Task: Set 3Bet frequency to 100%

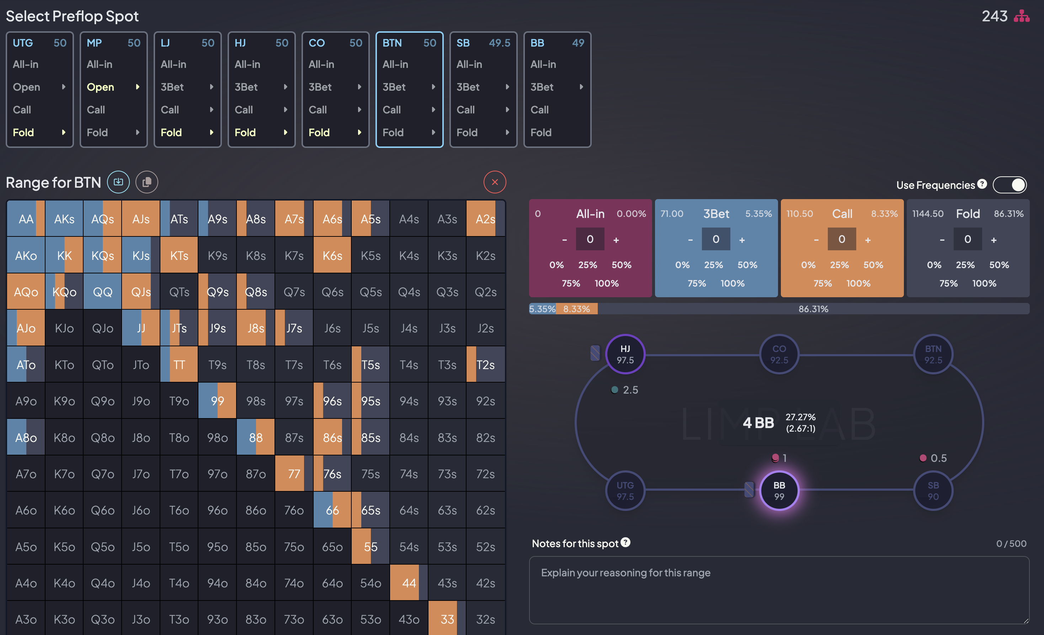Action: (x=732, y=283)
